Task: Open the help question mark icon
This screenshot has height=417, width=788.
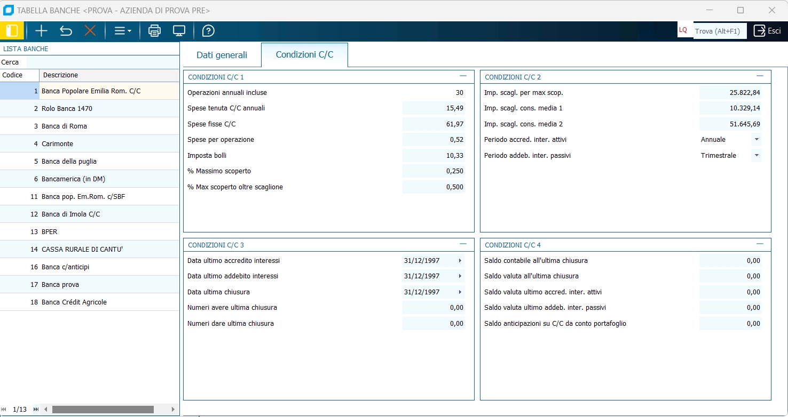Action: pyautogui.click(x=208, y=31)
